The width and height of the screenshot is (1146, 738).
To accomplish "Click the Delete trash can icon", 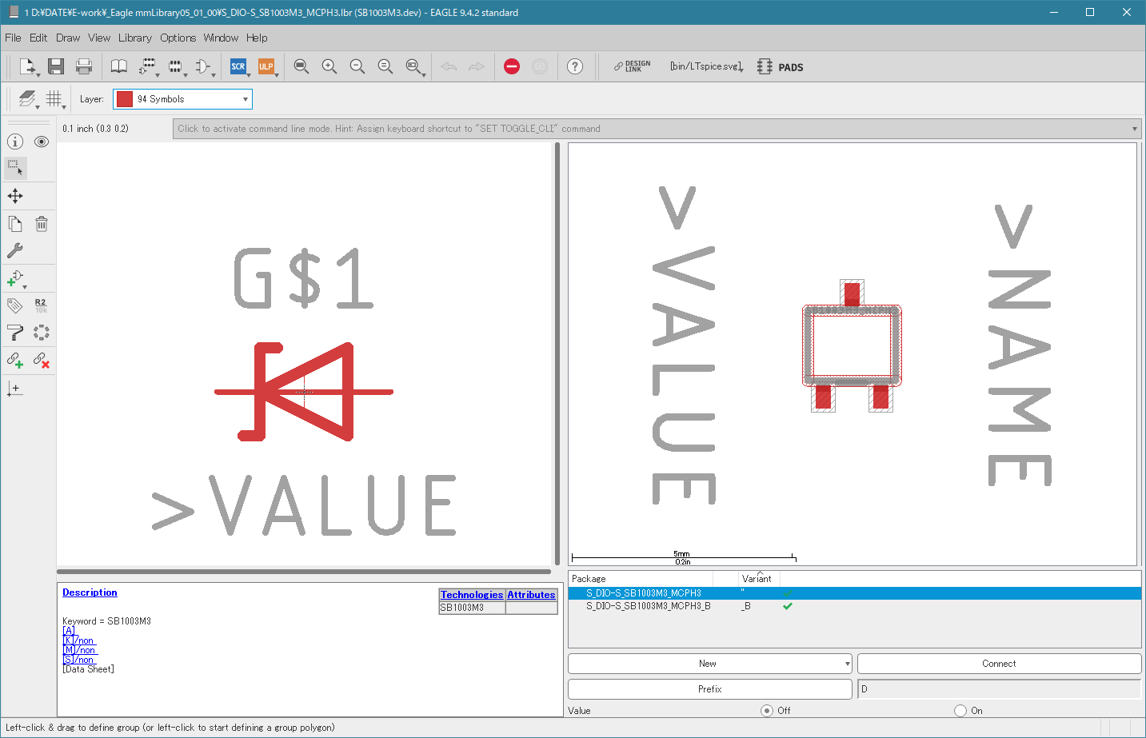I will (42, 224).
